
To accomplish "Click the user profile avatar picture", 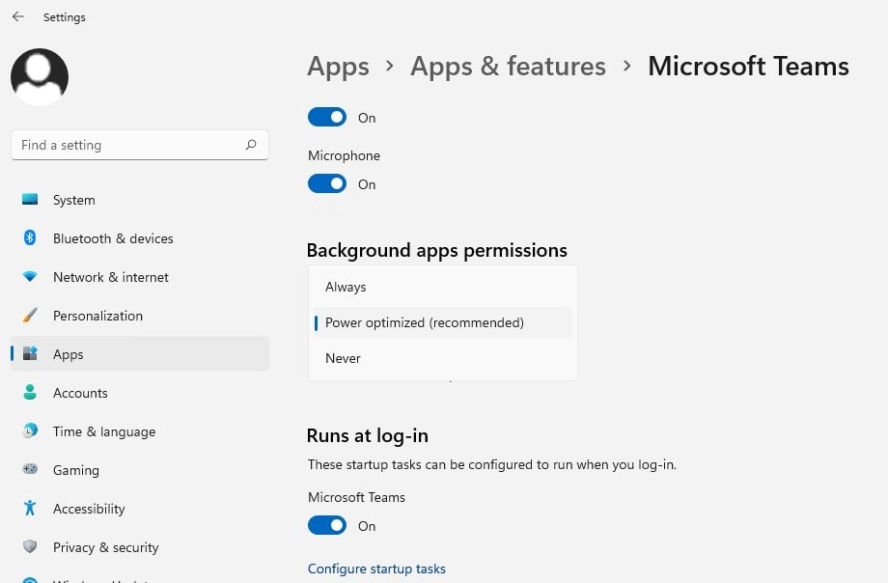I will (40, 77).
